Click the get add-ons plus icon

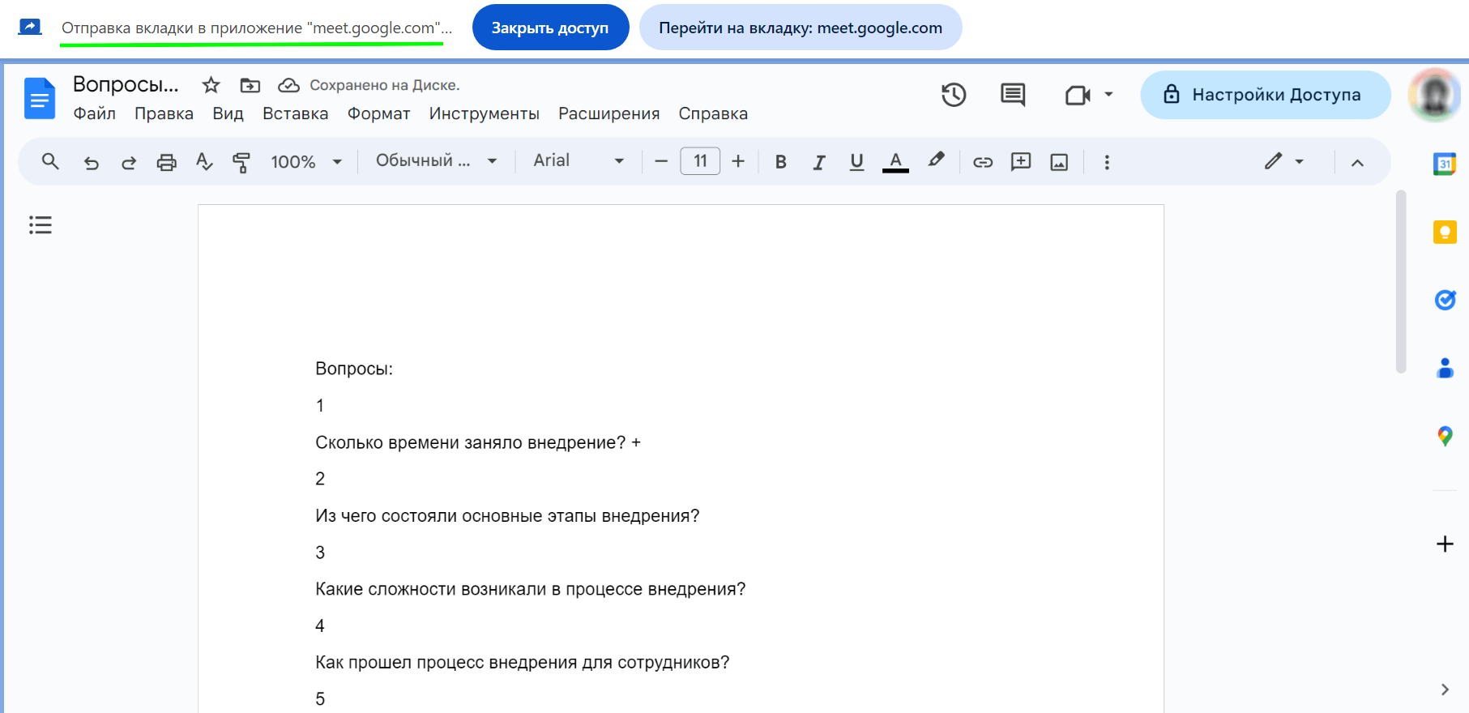(x=1445, y=544)
